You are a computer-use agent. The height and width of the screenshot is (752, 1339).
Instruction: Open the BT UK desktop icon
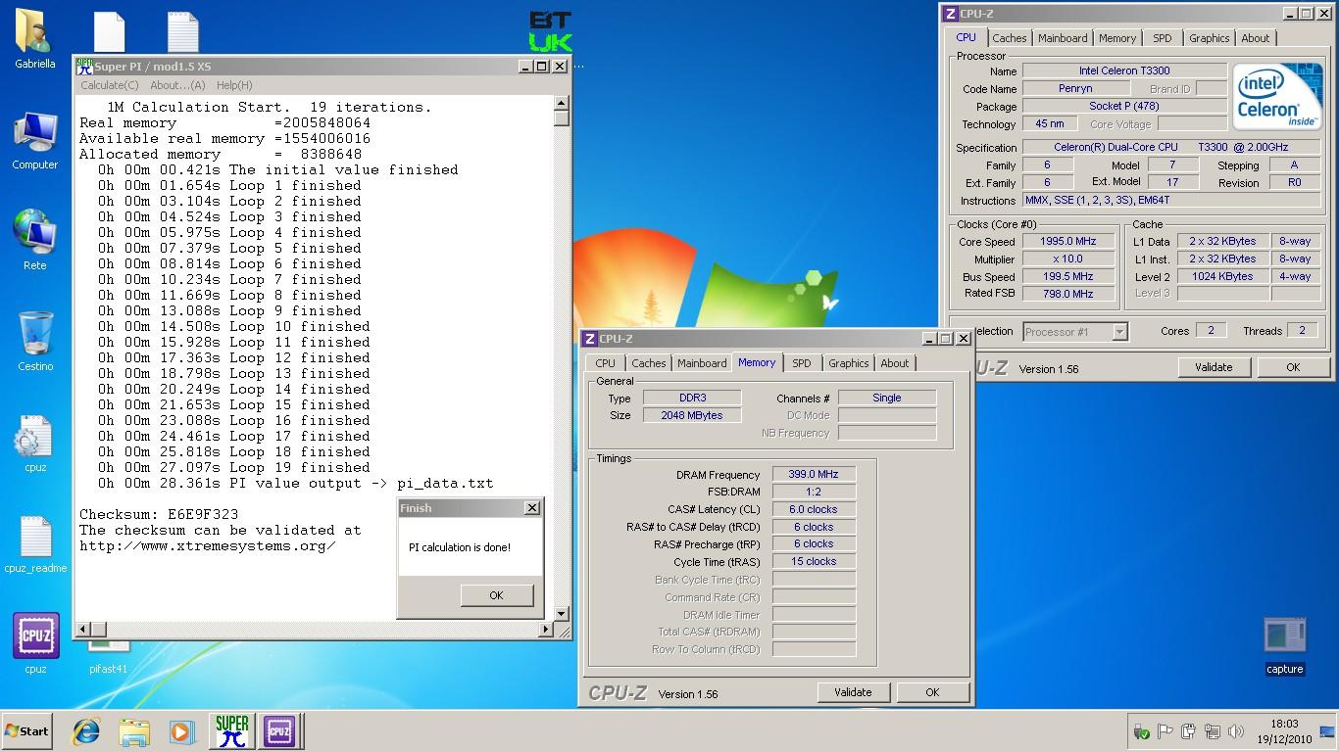click(550, 32)
